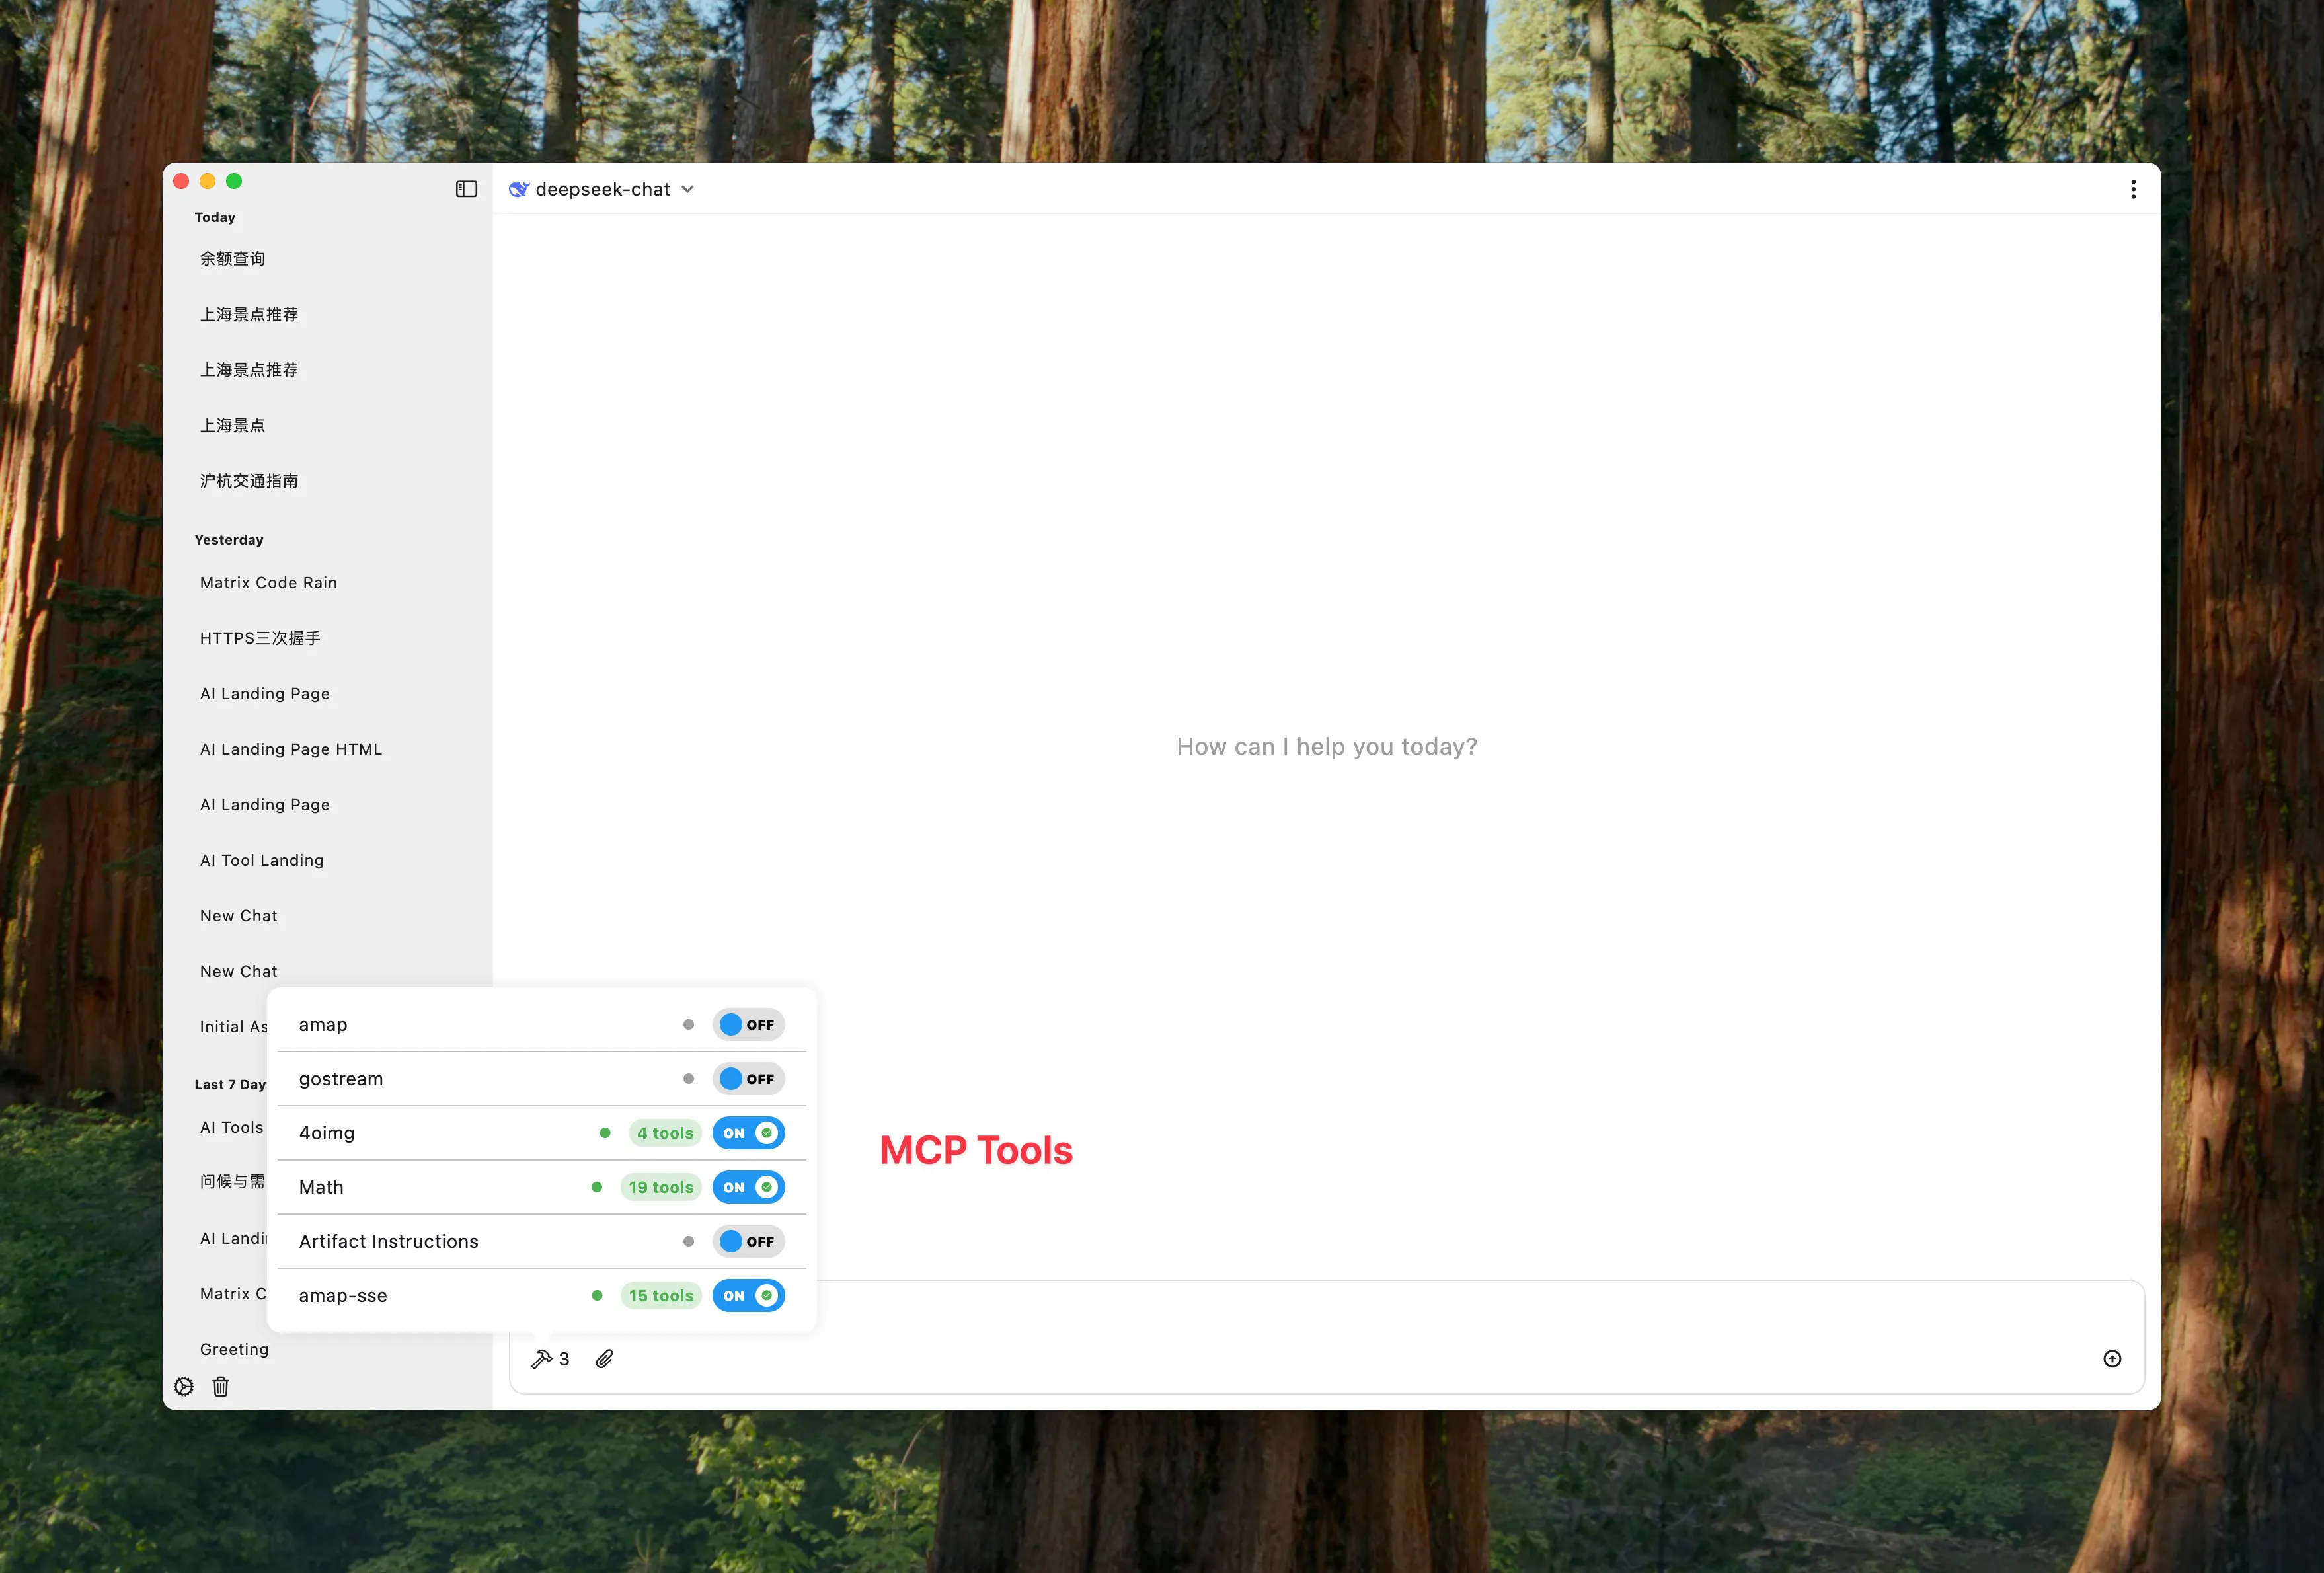Attach a file using the paperclip icon

coord(604,1358)
